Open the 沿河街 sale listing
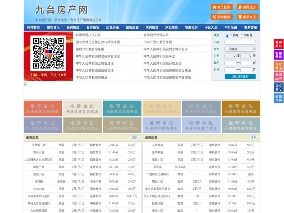The width and height of the screenshot is (284, 213). coord(39,181)
